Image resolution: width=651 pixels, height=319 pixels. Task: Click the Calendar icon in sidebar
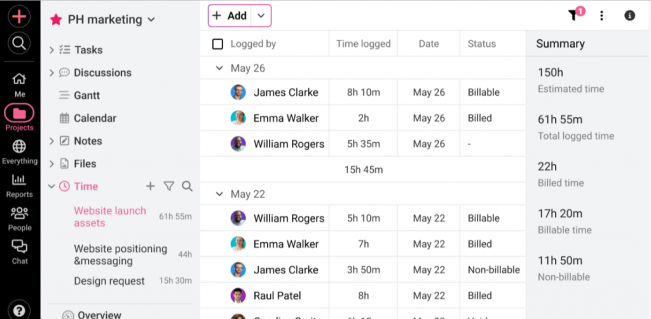pyautogui.click(x=64, y=118)
